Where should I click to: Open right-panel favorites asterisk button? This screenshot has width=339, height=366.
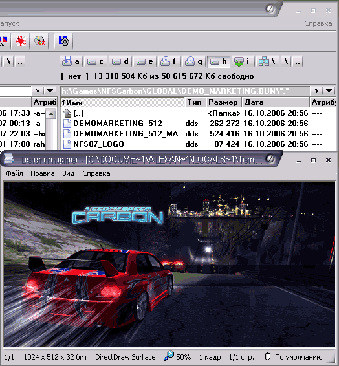tap(316, 91)
